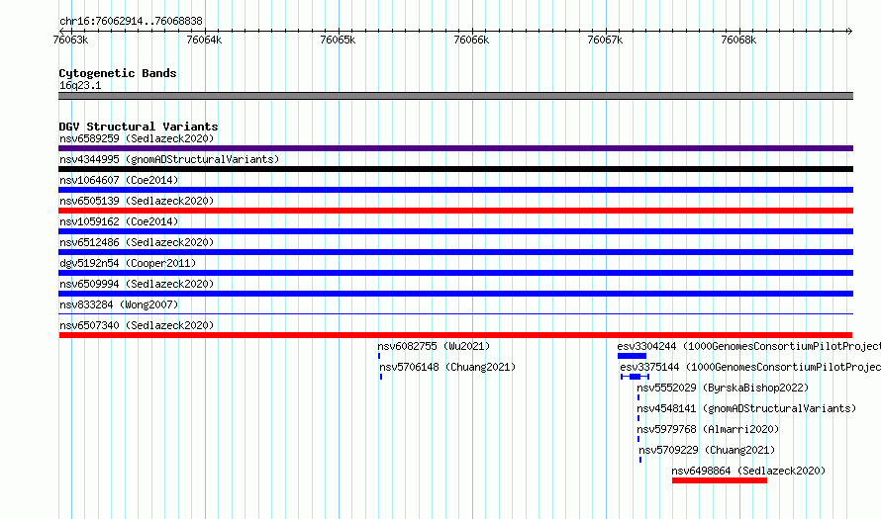881x519 pixels.
Task: Click the small nsv6082755 (Wu2021) marker
Action: [x=379, y=356]
